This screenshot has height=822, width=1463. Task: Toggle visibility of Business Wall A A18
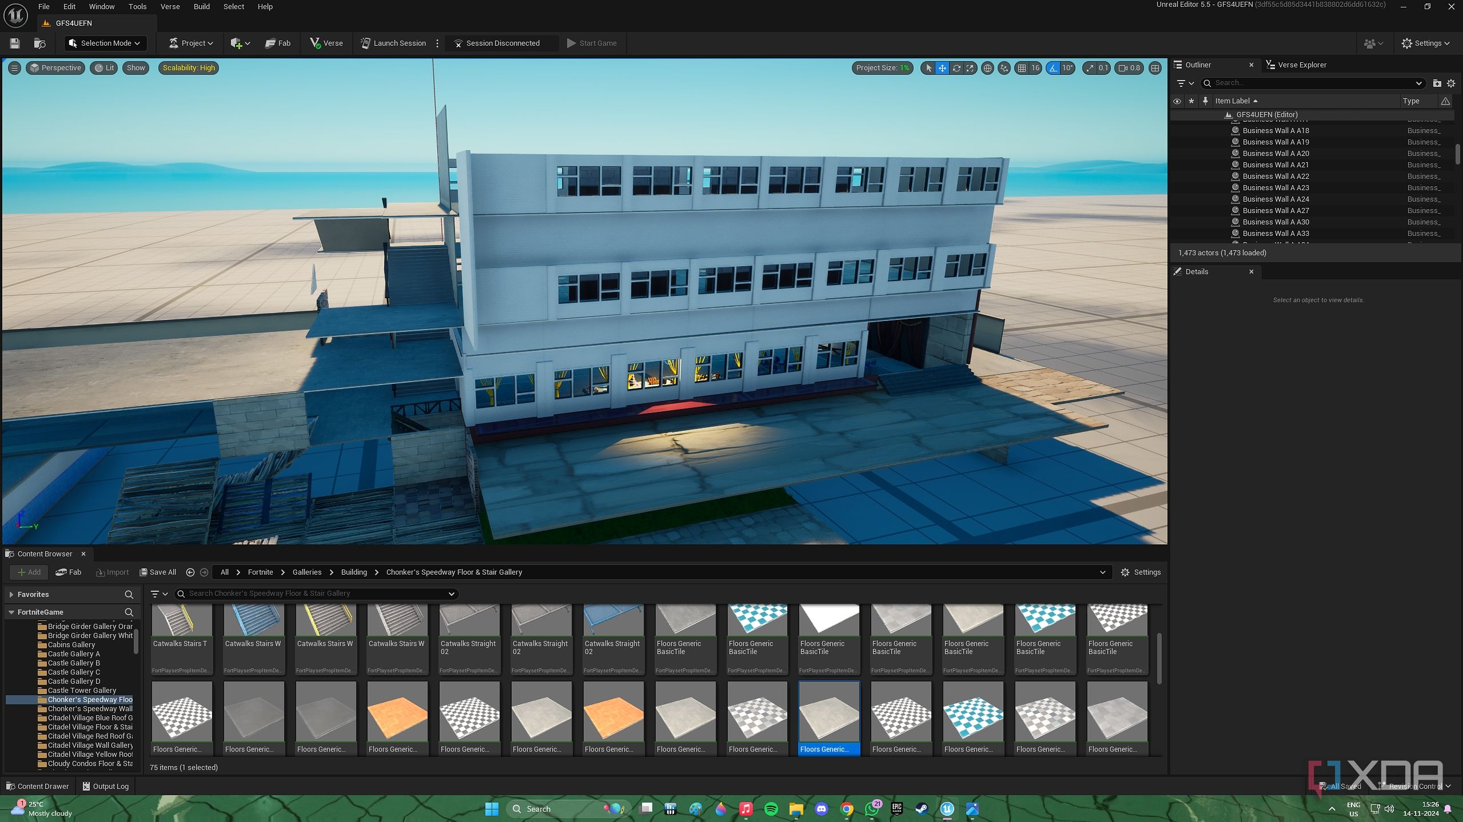pyautogui.click(x=1177, y=131)
